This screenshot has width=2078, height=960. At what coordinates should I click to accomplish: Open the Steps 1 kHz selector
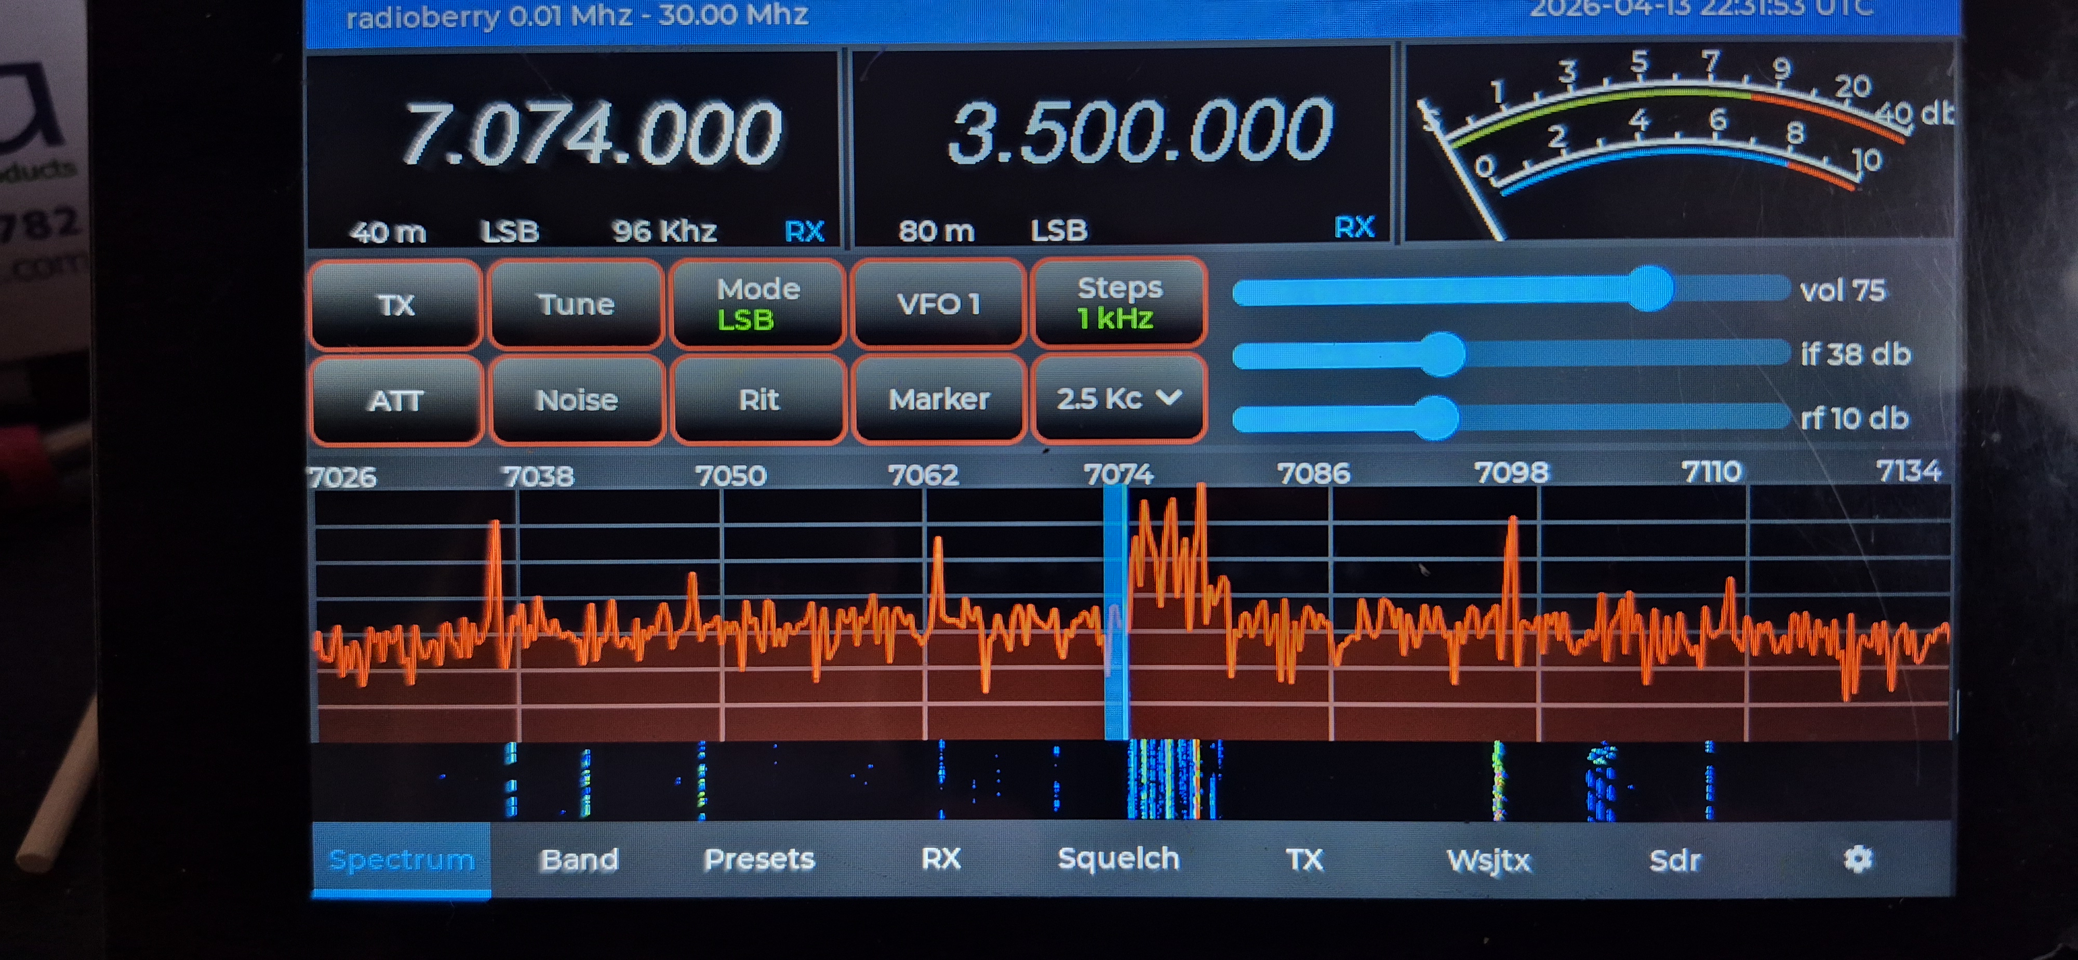[1119, 302]
